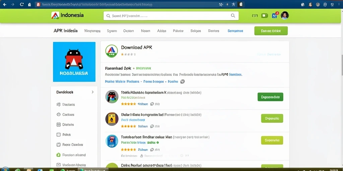Open the 'Feoe boogas' blue link
Screen dimensions: 343x171
153,81
